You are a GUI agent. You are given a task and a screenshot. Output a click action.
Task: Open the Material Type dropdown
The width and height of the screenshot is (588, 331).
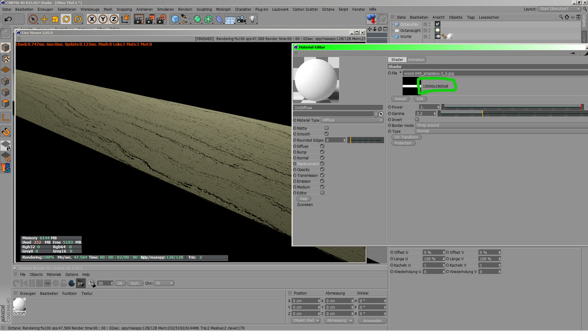352,120
